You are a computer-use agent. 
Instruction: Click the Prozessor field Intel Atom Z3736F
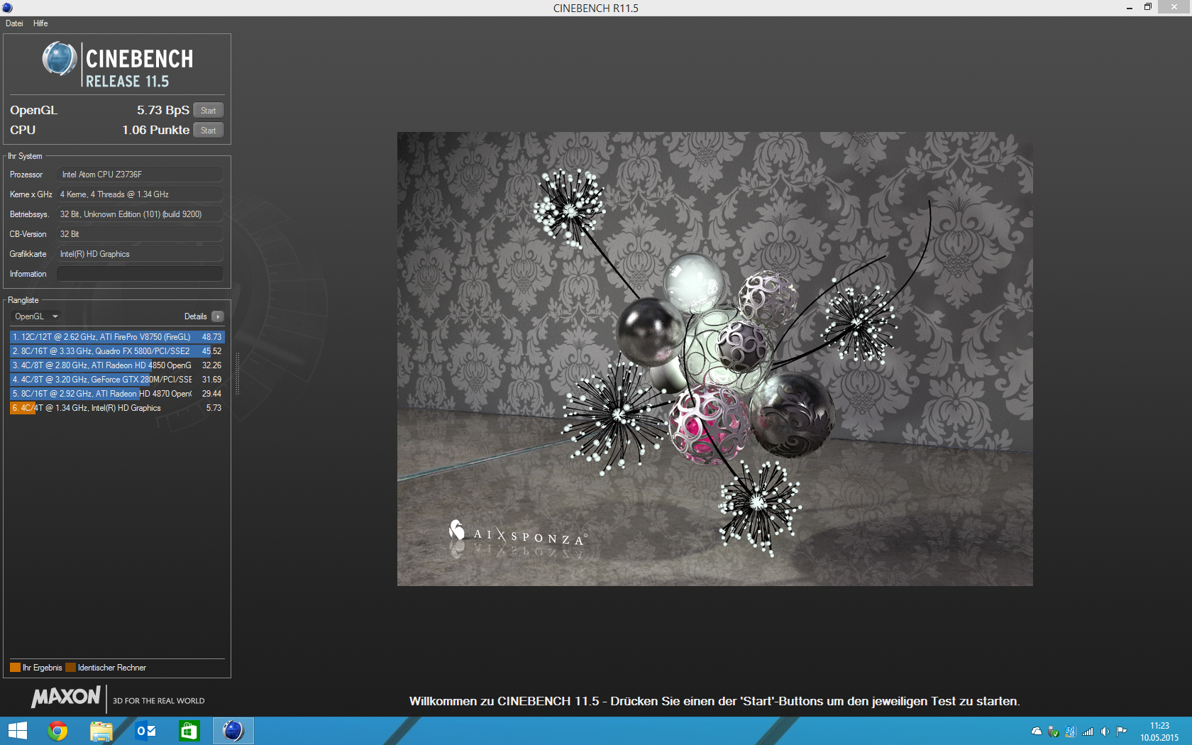click(140, 175)
